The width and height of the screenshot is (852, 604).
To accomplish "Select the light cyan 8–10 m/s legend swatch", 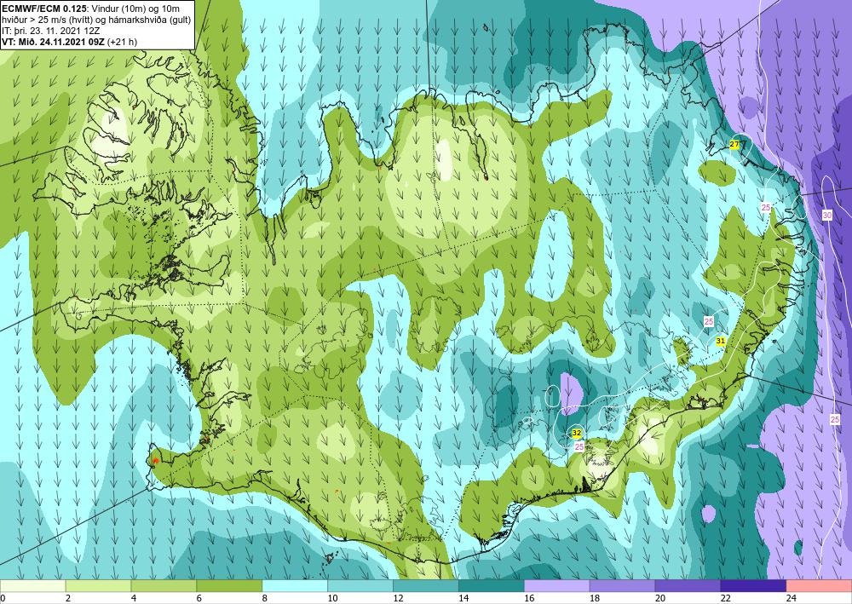I will click(295, 585).
